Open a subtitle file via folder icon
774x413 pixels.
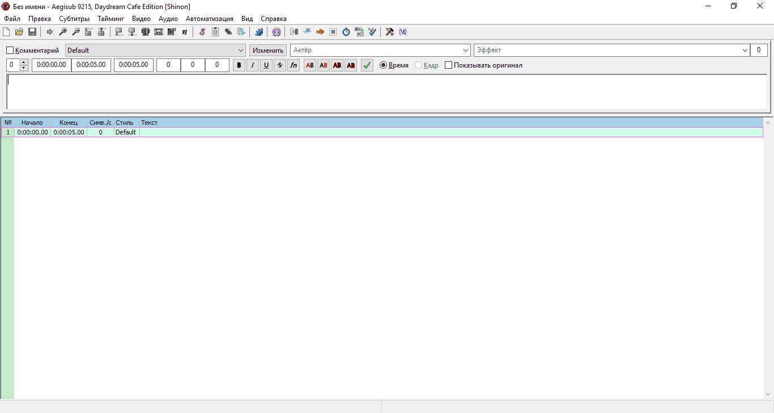pyautogui.click(x=19, y=32)
